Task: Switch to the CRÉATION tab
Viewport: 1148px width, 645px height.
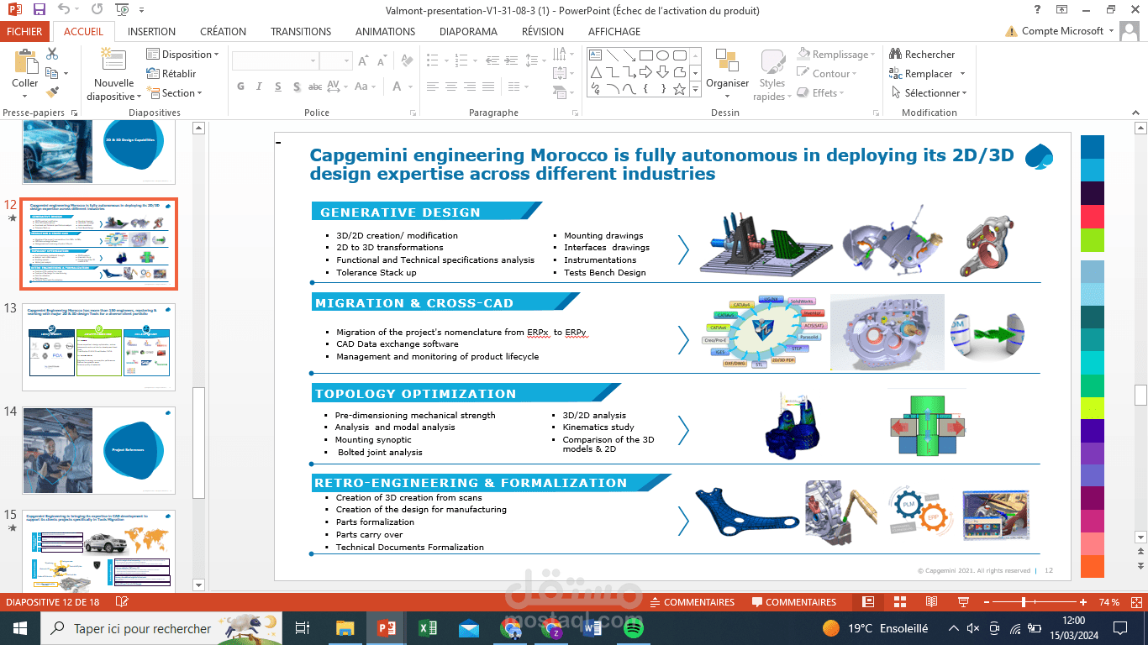Action: click(223, 31)
